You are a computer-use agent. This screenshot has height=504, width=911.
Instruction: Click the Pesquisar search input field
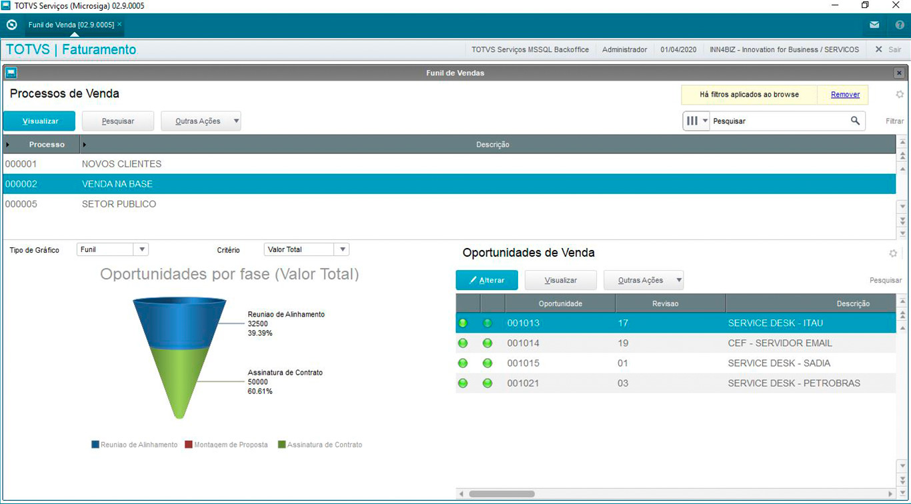click(x=780, y=121)
